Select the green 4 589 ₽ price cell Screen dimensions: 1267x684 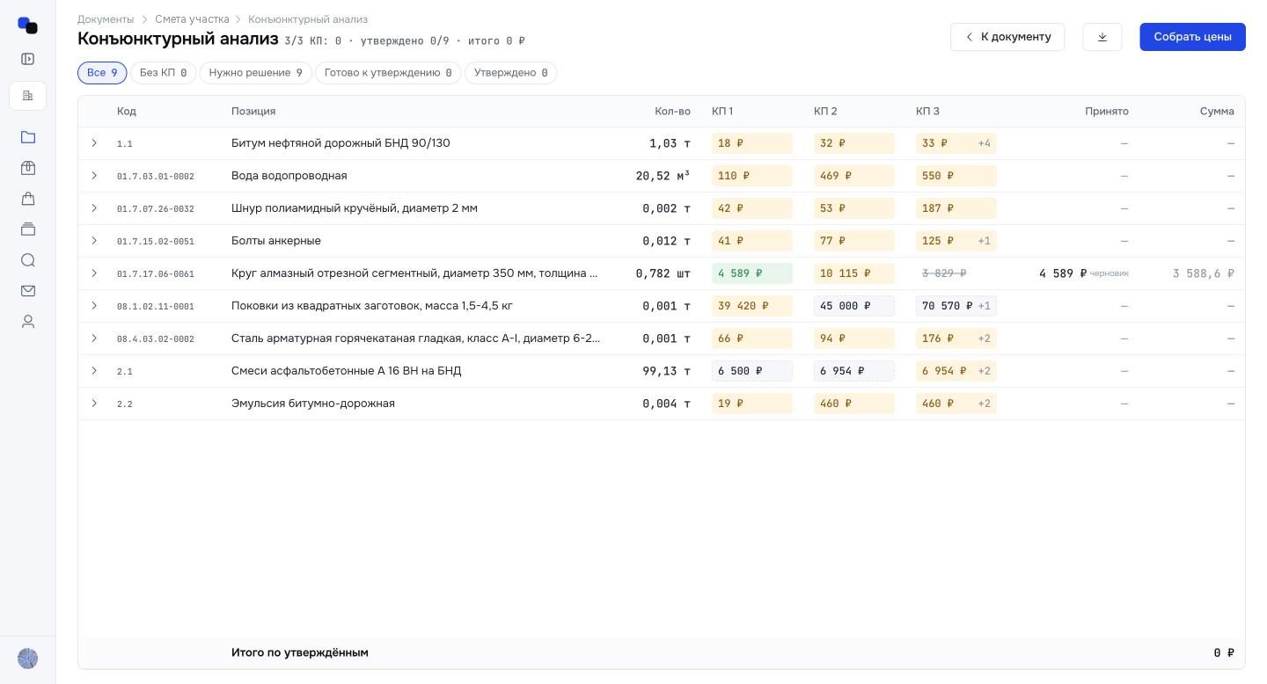tap(752, 273)
